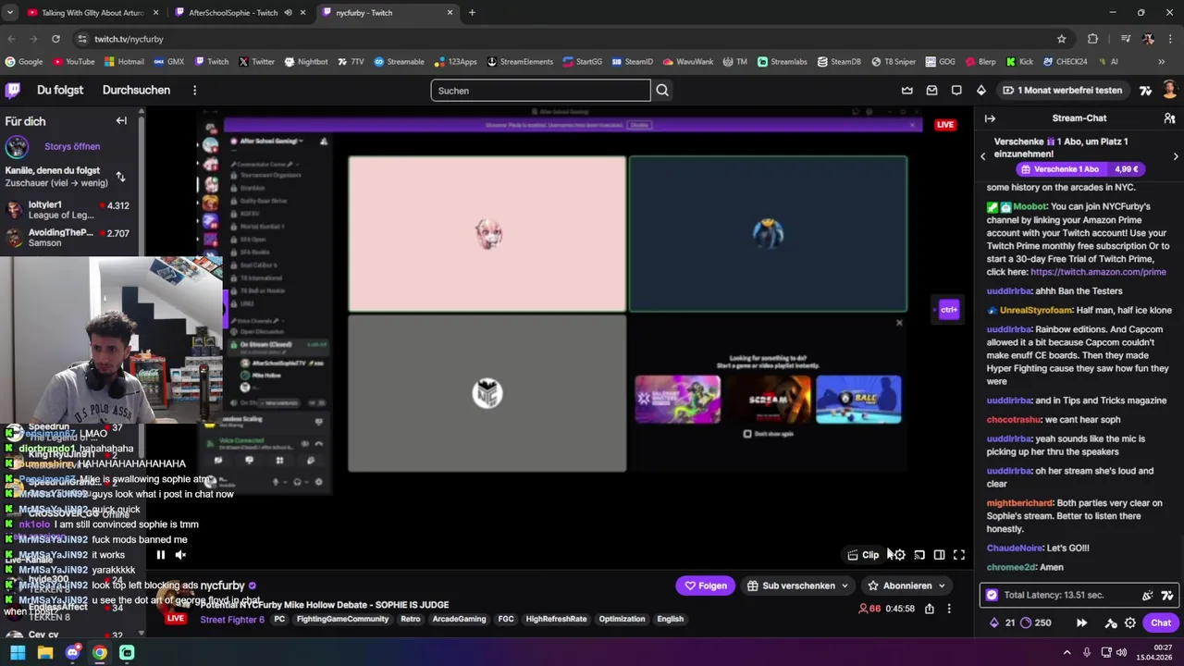Click 'Verschenke 1 Abo' button
The height and width of the screenshot is (666, 1184).
(x=1080, y=169)
